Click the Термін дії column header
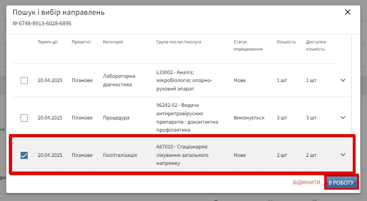The width and height of the screenshot is (367, 201). pyautogui.click(x=47, y=42)
